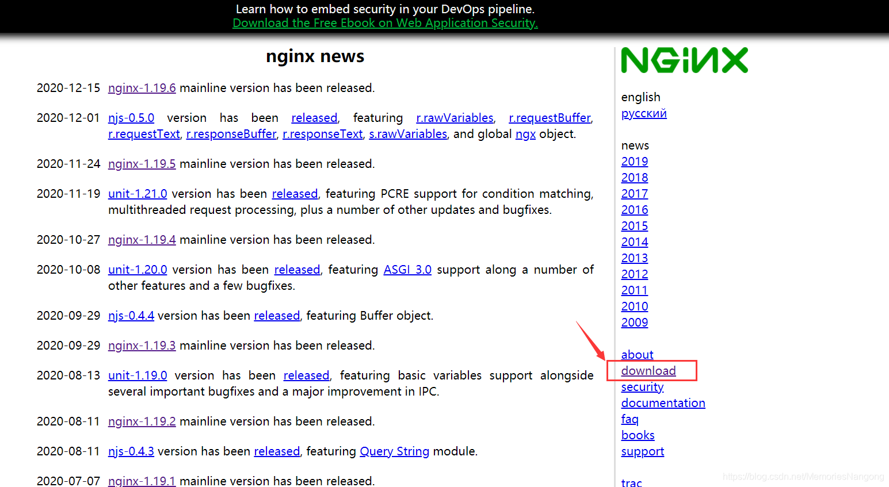The width and height of the screenshot is (889, 487).
Task: Open the r.requestText link
Action: pos(144,134)
